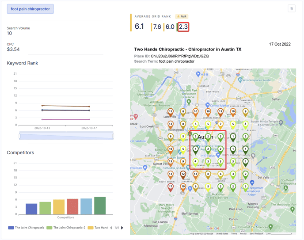Click the red grid pin ranked 17
Image resolution: width=304 pixels, height=240 pixels.
pos(171,187)
